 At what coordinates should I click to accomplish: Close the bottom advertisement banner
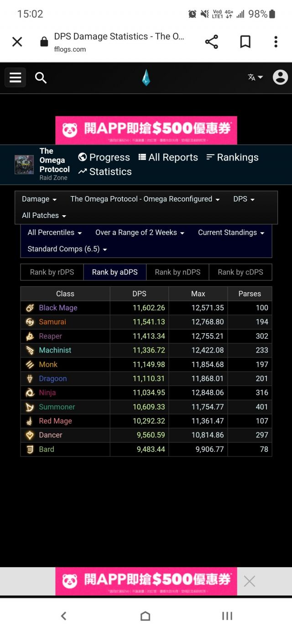click(250, 581)
